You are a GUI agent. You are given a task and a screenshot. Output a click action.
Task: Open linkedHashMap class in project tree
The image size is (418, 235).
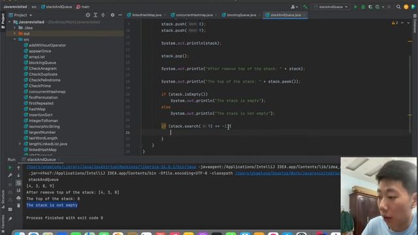click(x=42, y=149)
